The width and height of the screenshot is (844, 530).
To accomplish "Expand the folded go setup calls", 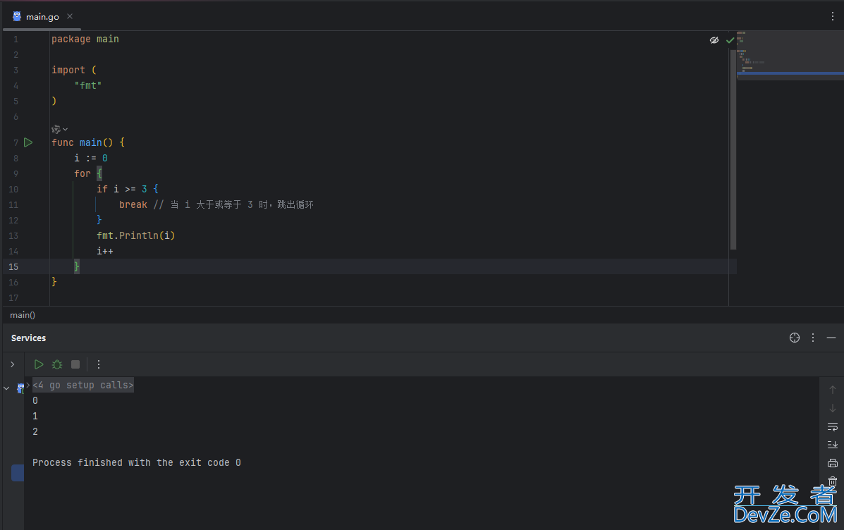I will 83,386.
